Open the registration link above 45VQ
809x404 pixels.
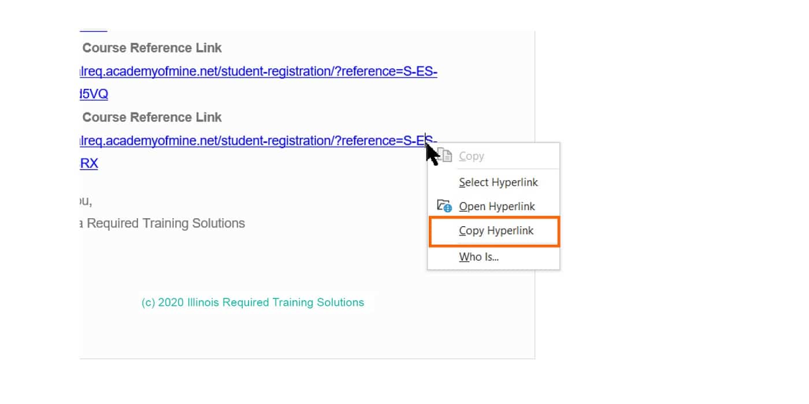[258, 72]
